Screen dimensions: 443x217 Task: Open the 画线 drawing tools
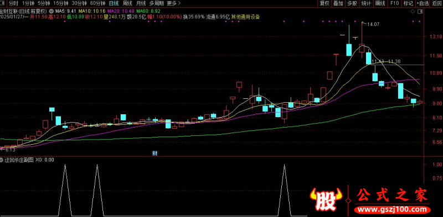380,3
